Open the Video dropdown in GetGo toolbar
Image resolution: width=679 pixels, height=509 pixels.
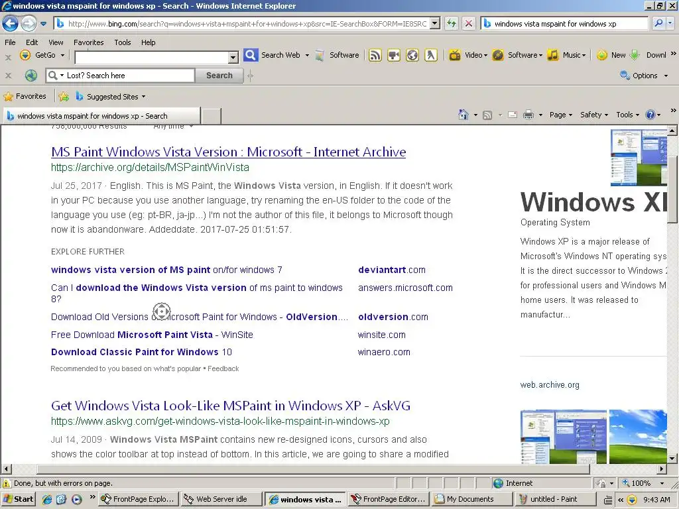click(x=485, y=56)
